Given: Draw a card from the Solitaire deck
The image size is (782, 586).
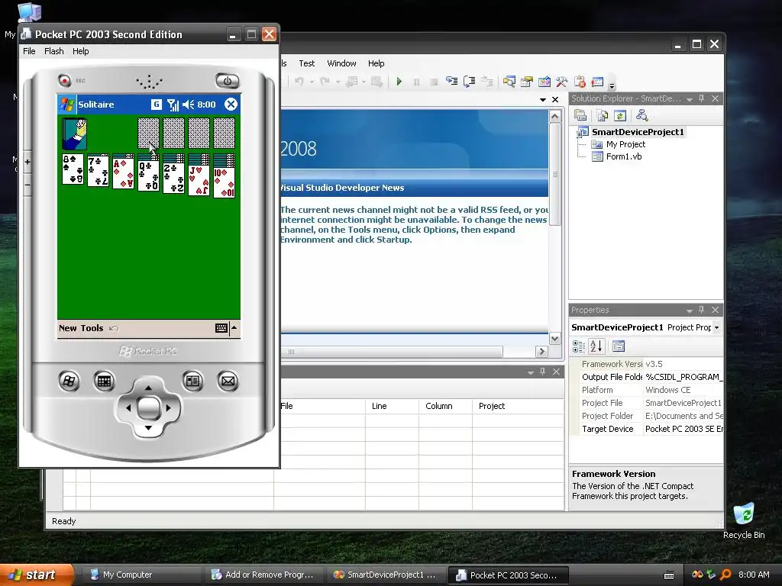Looking at the screenshot, I should pos(74,134).
